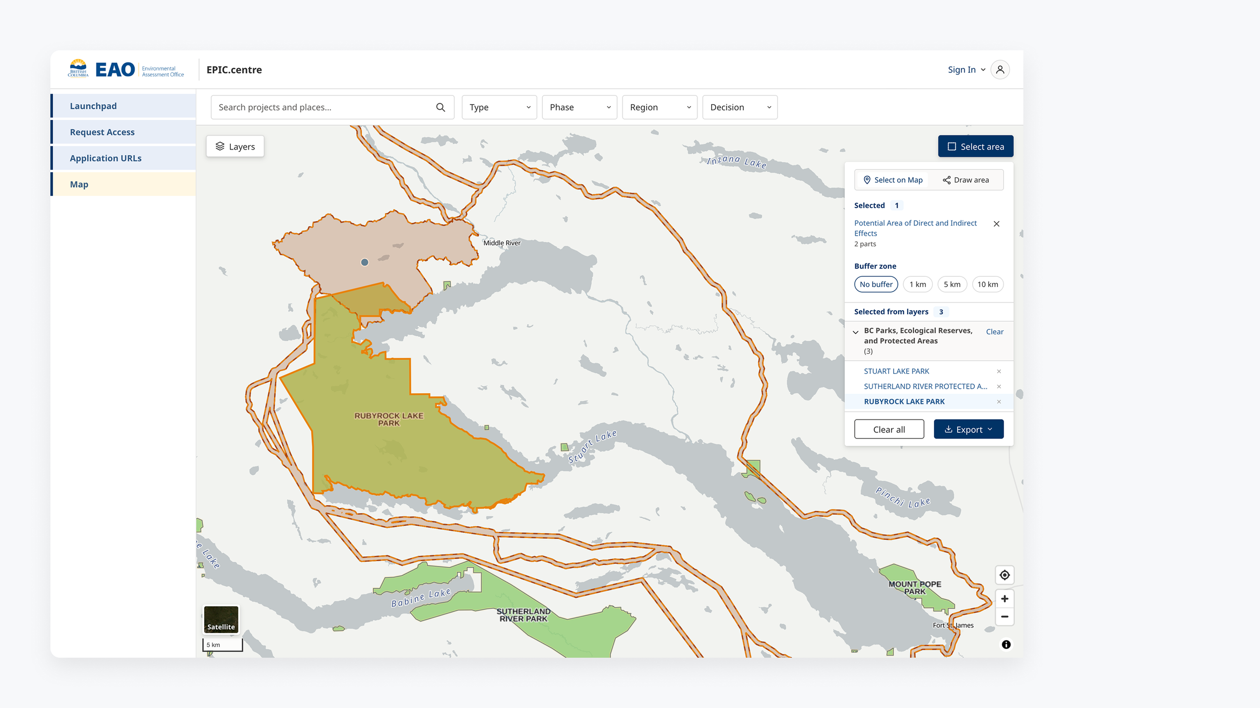Click the Clear all button
The height and width of the screenshot is (708, 1260).
tap(889, 430)
